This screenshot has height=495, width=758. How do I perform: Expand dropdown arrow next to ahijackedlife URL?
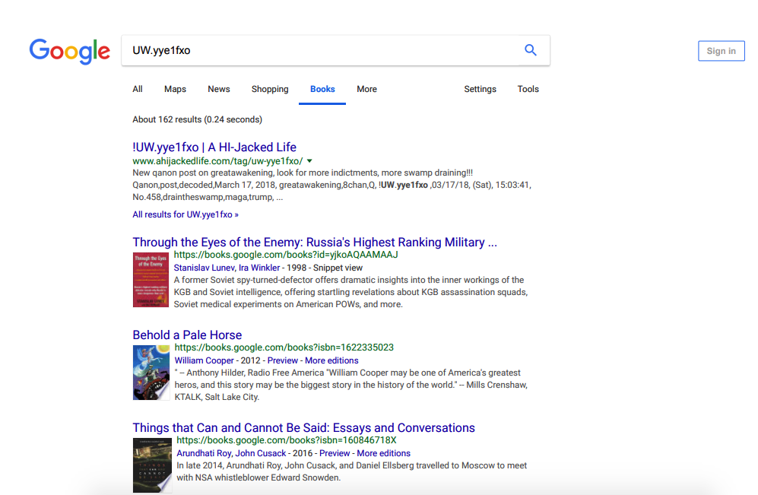pyautogui.click(x=309, y=161)
